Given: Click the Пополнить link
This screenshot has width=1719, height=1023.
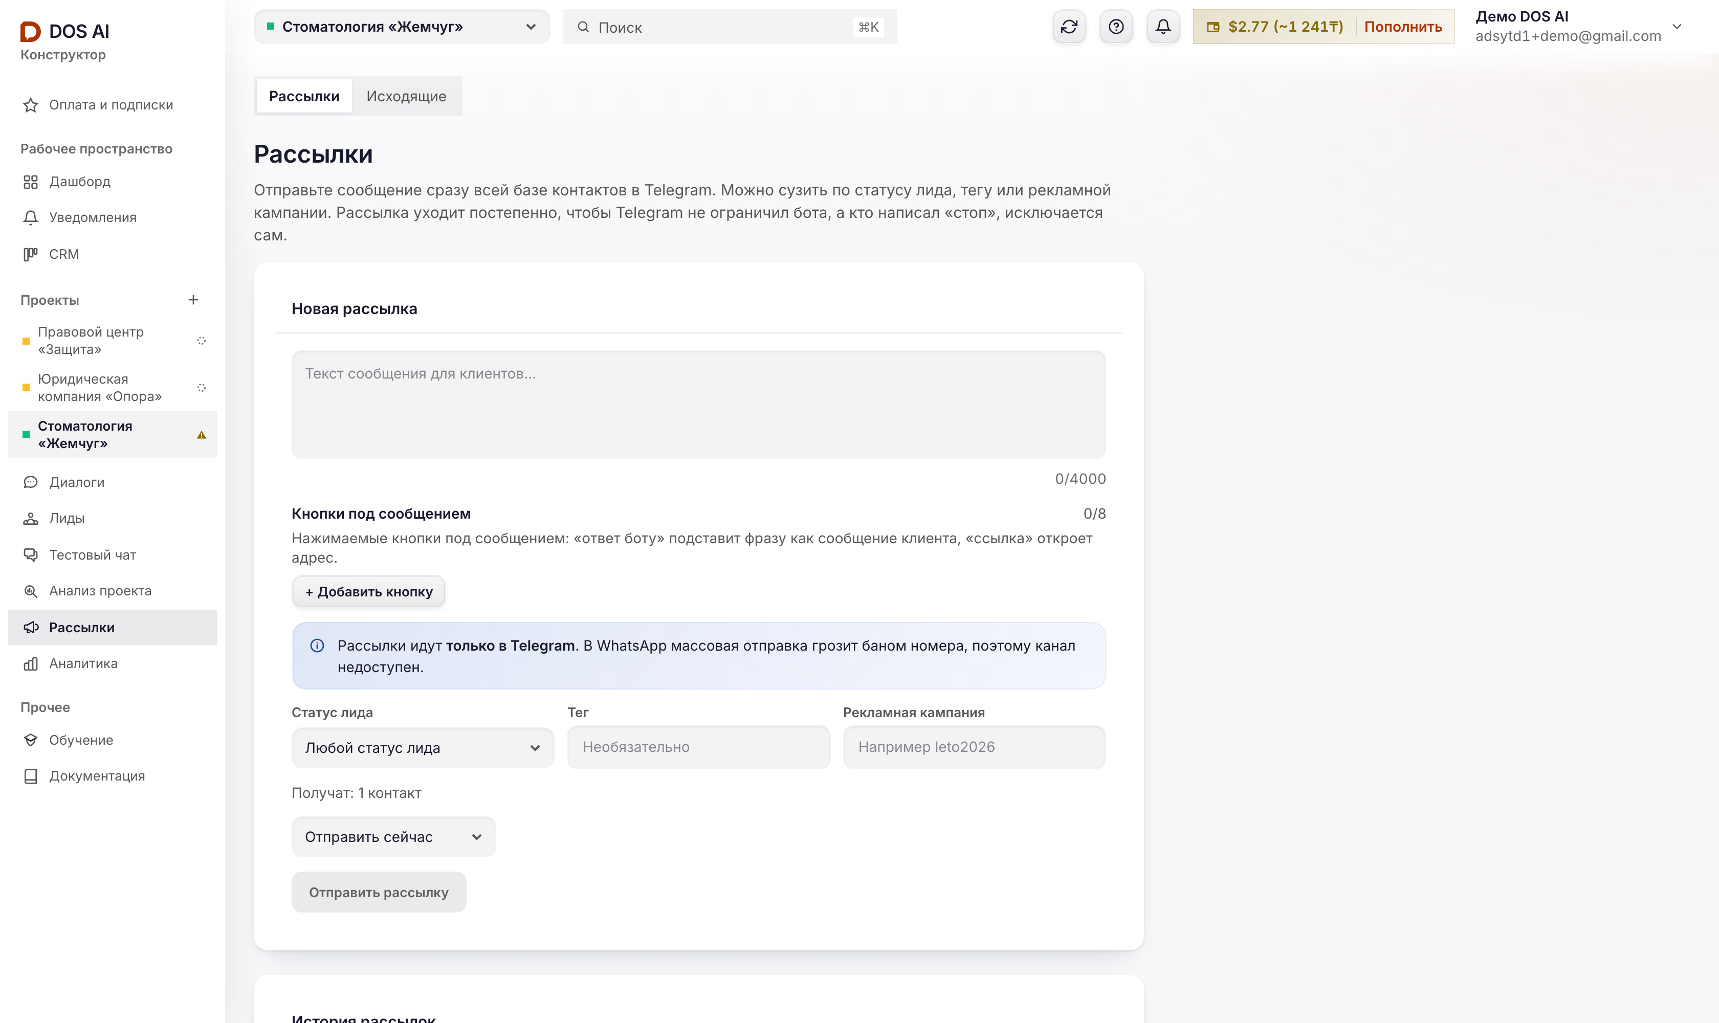Looking at the screenshot, I should [x=1402, y=27].
